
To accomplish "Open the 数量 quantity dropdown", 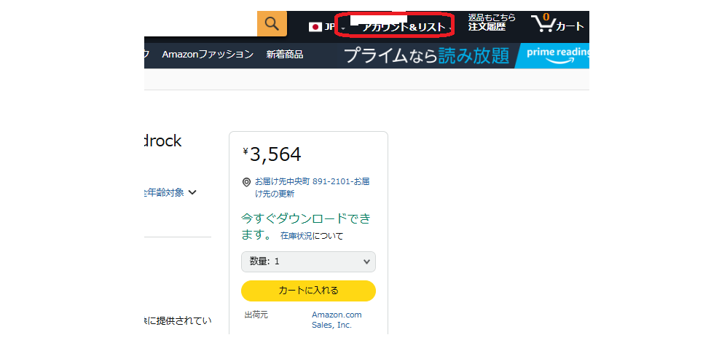I will tap(308, 261).
